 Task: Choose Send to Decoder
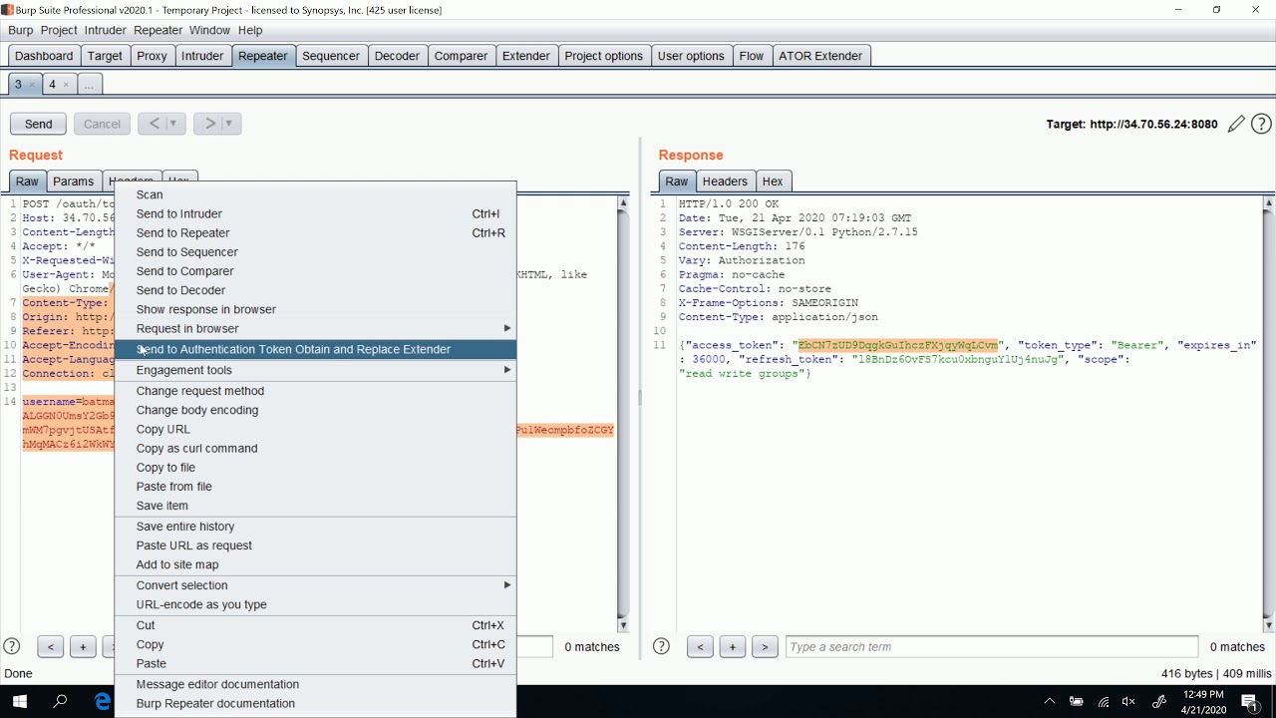(x=316, y=290)
